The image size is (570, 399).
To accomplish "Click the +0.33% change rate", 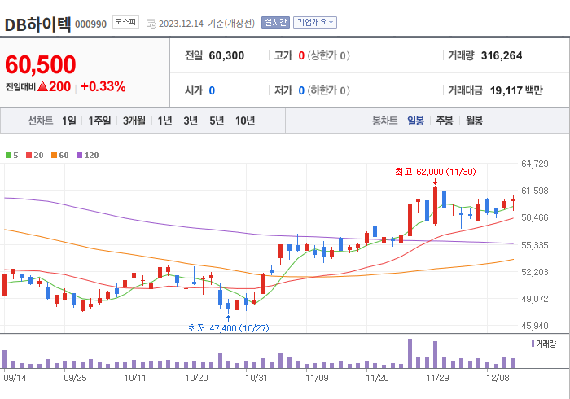I will click(103, 86).
